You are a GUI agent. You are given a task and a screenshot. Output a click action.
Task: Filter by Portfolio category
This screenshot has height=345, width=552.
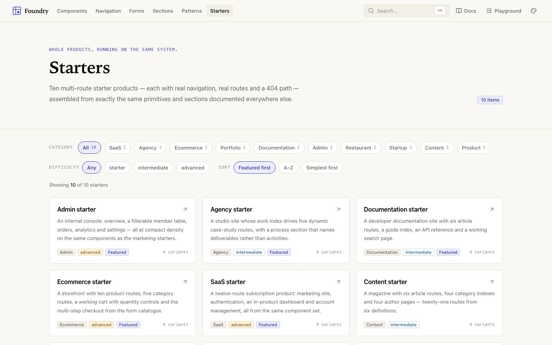tap(233, 148)
